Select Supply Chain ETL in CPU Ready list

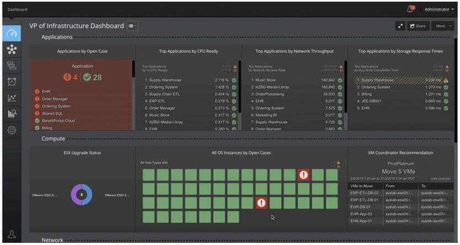point(164,94)
